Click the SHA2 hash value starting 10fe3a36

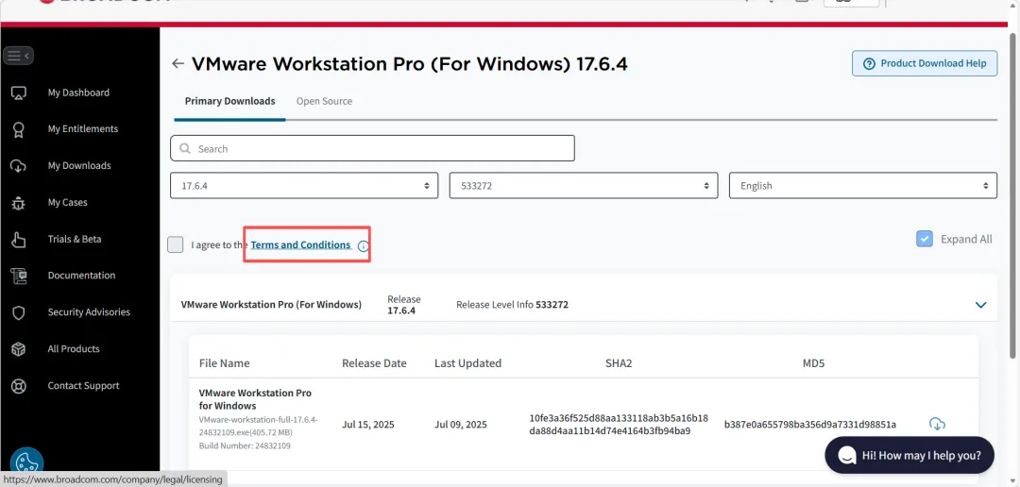619,425
